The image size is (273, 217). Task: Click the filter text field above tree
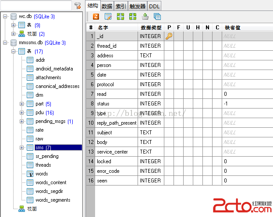pos(35,6)
